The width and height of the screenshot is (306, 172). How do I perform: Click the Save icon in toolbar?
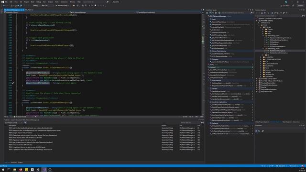[x=18, y=5]
